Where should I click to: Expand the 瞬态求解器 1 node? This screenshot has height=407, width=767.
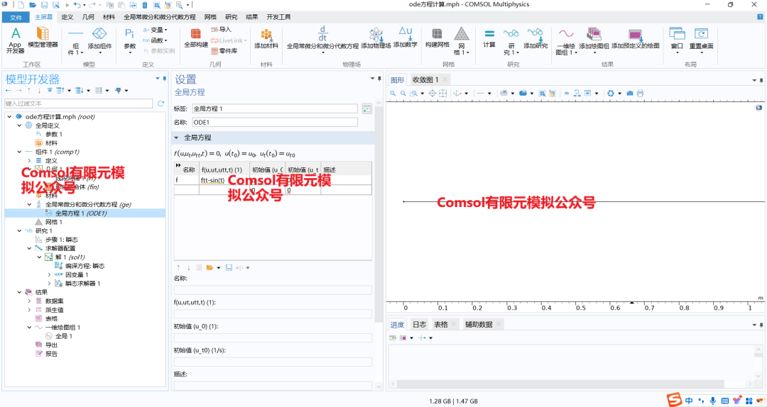tap(49, 284)
